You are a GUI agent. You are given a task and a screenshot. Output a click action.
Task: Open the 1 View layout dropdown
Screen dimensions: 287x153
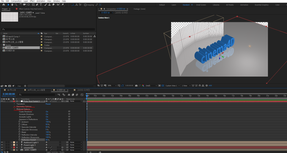tap(186, 86)
